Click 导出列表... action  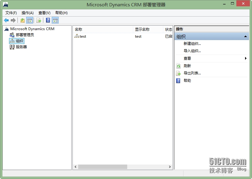192,73
